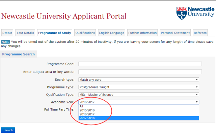Image resolution: width=216 pixels, height=135 pixels.
Task: Expand the Programme Type dropdown
Action: 139,87
